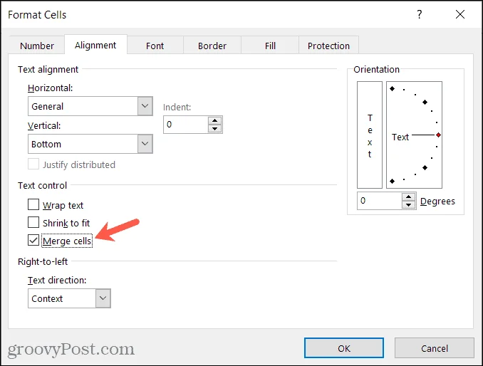Click the Justify distributed checkbox

pos(33,164)
